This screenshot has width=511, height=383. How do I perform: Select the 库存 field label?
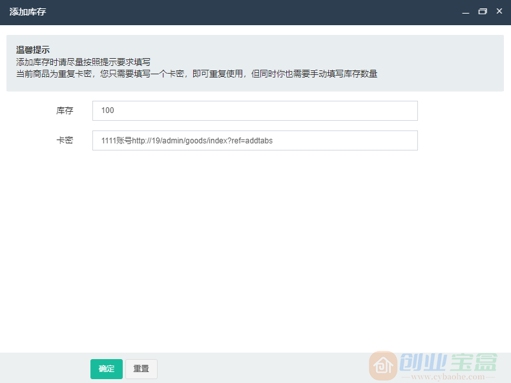click(x=65, y=110)
